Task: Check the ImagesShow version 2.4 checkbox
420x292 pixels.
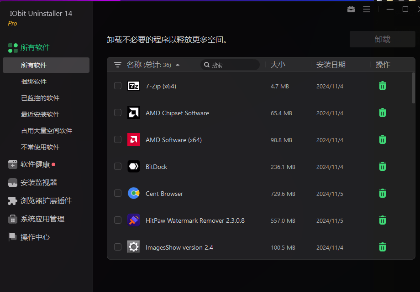Action: (x=118, y=247)
